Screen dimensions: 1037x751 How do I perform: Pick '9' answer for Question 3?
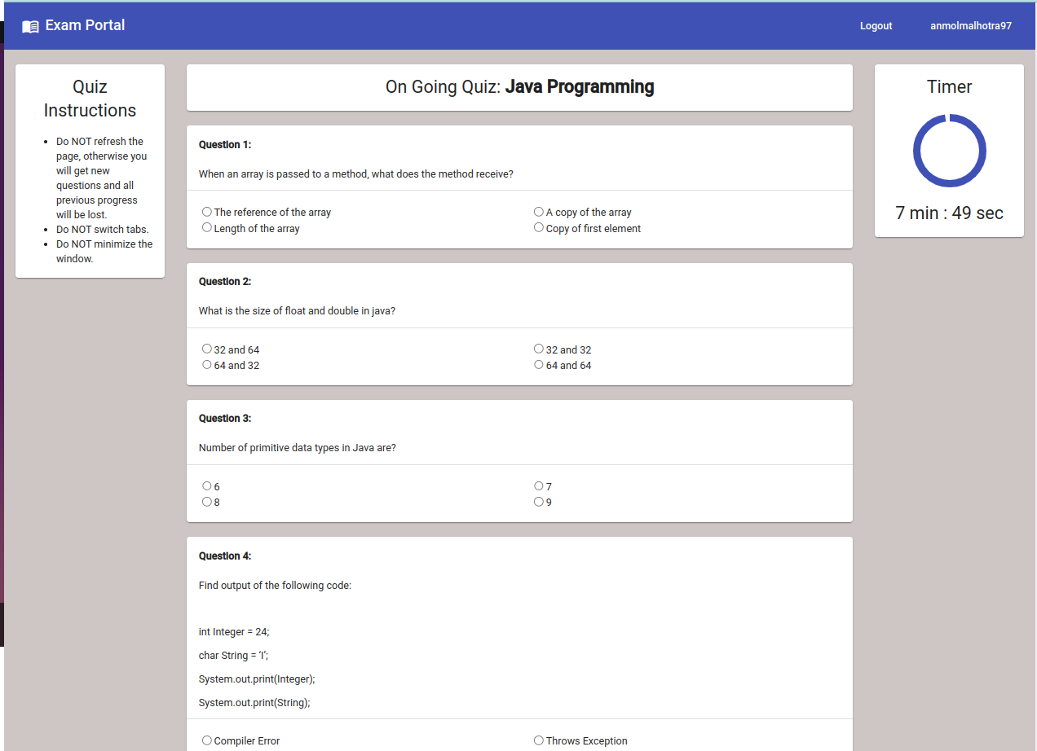tap(538, 501)
